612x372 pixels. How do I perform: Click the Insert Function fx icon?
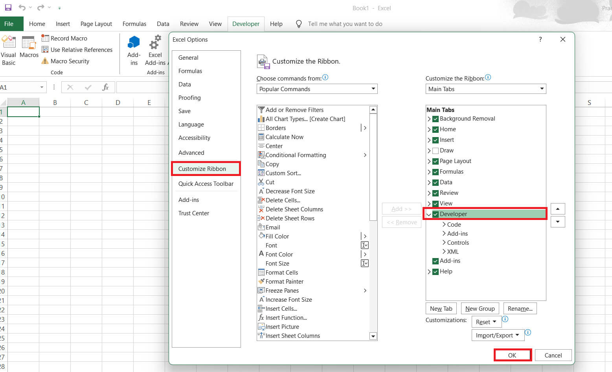[x=105, y=87]
